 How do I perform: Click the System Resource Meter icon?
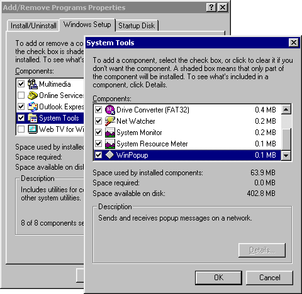click(110, 144)
